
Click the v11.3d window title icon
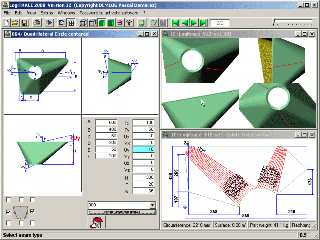165,34
